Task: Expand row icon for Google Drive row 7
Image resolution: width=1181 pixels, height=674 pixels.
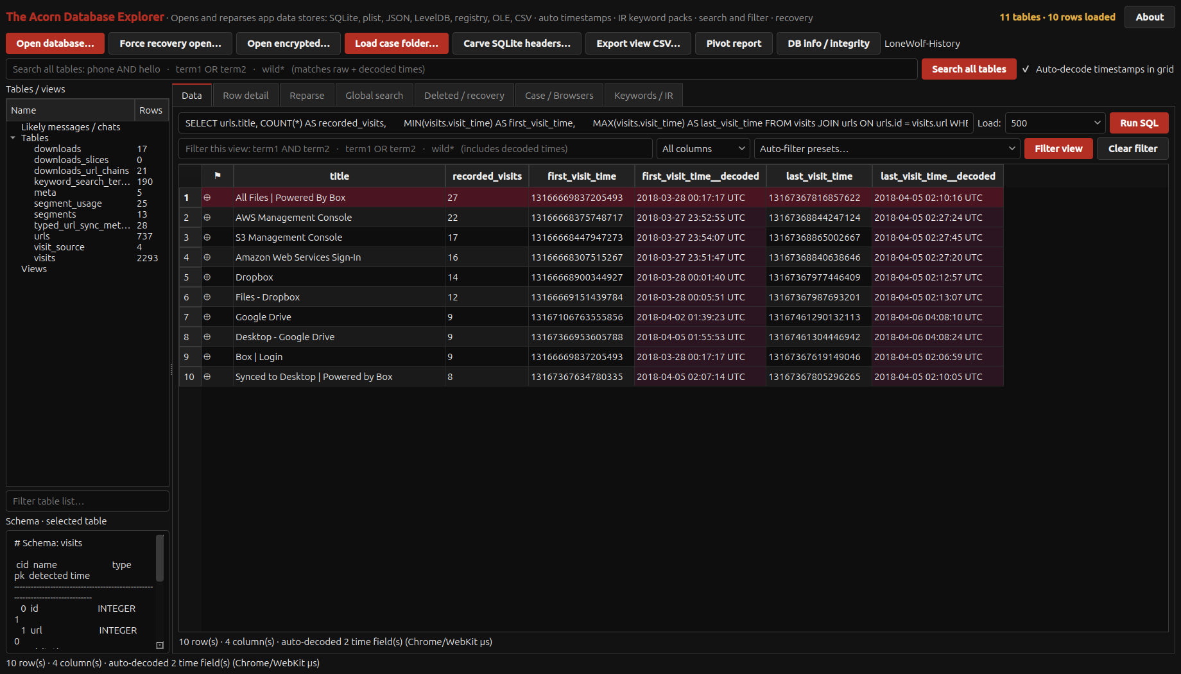Action: (207, 317)
